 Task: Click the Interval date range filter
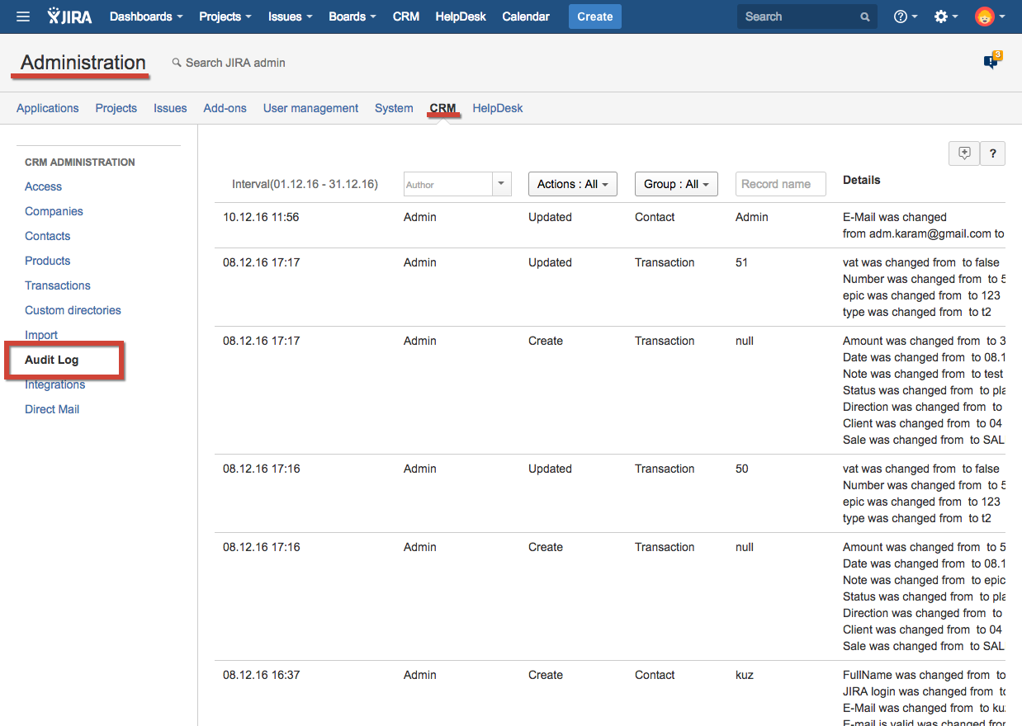tap(305, 184)
